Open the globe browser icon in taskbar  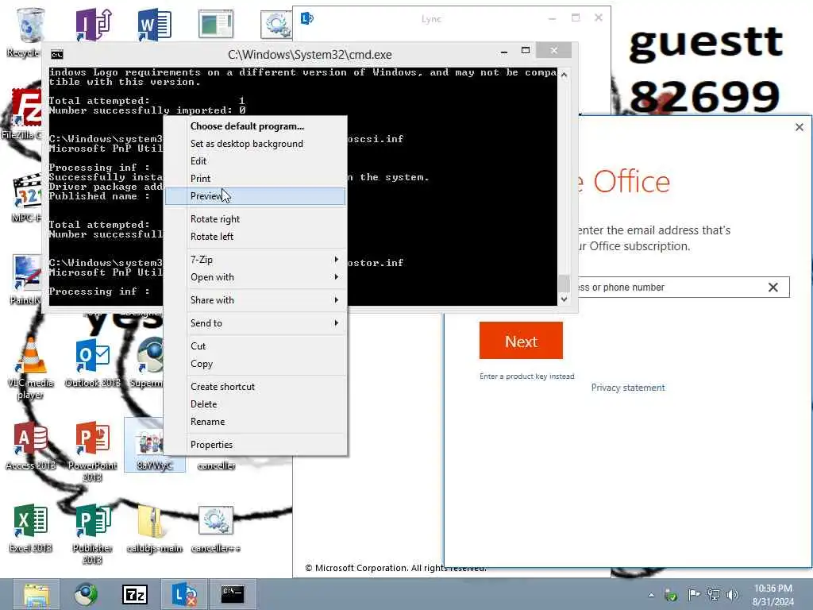coord(86,594)
